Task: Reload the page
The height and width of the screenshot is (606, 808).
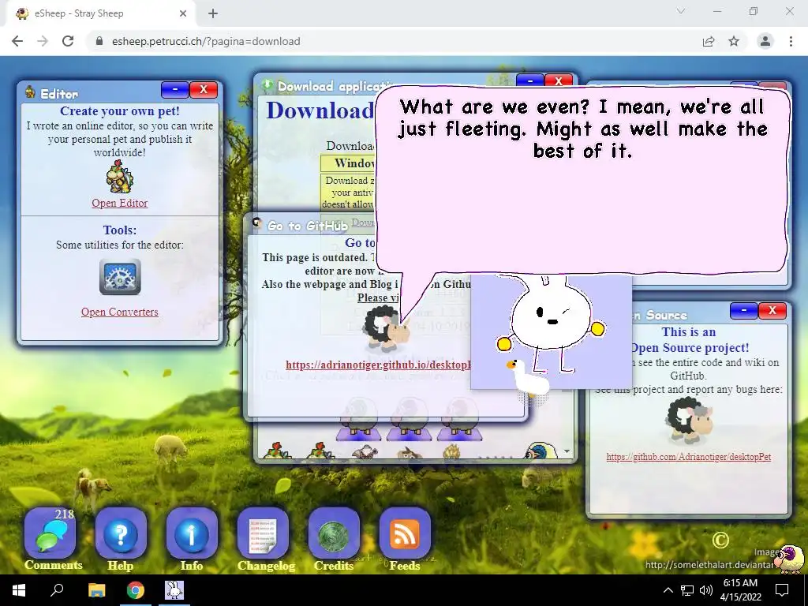Action: click(68, 41)
